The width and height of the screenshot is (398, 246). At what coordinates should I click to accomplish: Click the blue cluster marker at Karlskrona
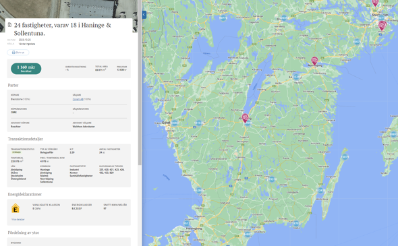click(296, 224)
